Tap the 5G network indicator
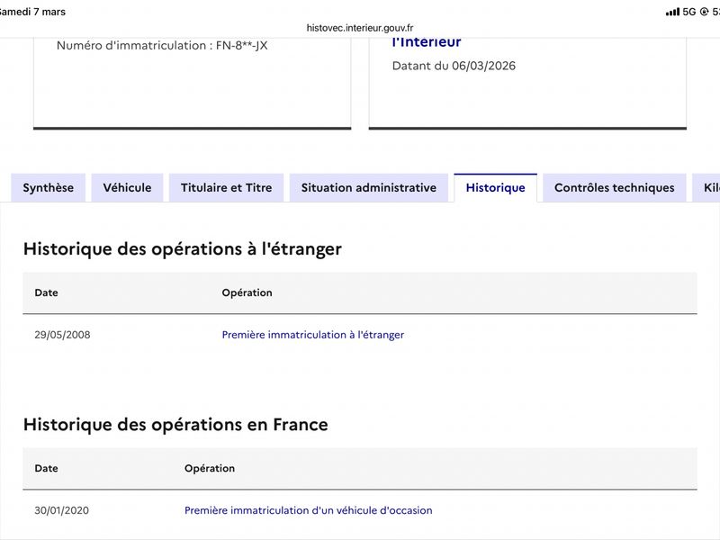The image size is (720, 540). click(689, 12)
